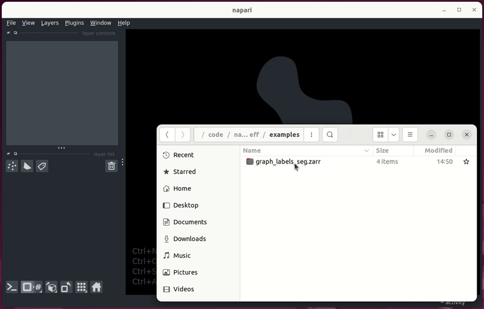Navigate to code folder in path bar
Image resolution: width=484 pixels, height=309 pixels.
click(x=215, y=135)
